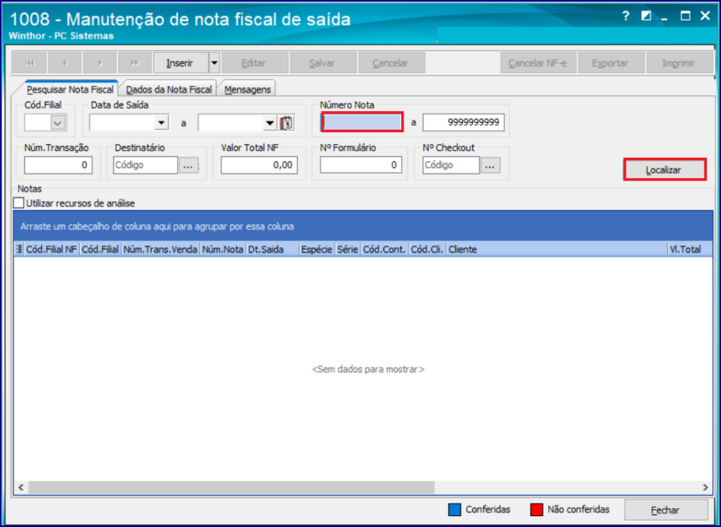
Task: Sort by Cód.Cli. column header
Action: [x=427, y=249]
